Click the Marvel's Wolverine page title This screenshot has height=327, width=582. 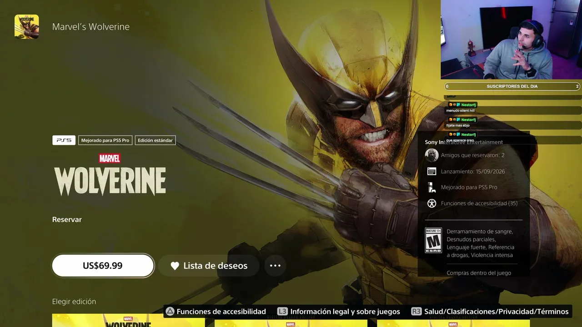pos(91,27)
